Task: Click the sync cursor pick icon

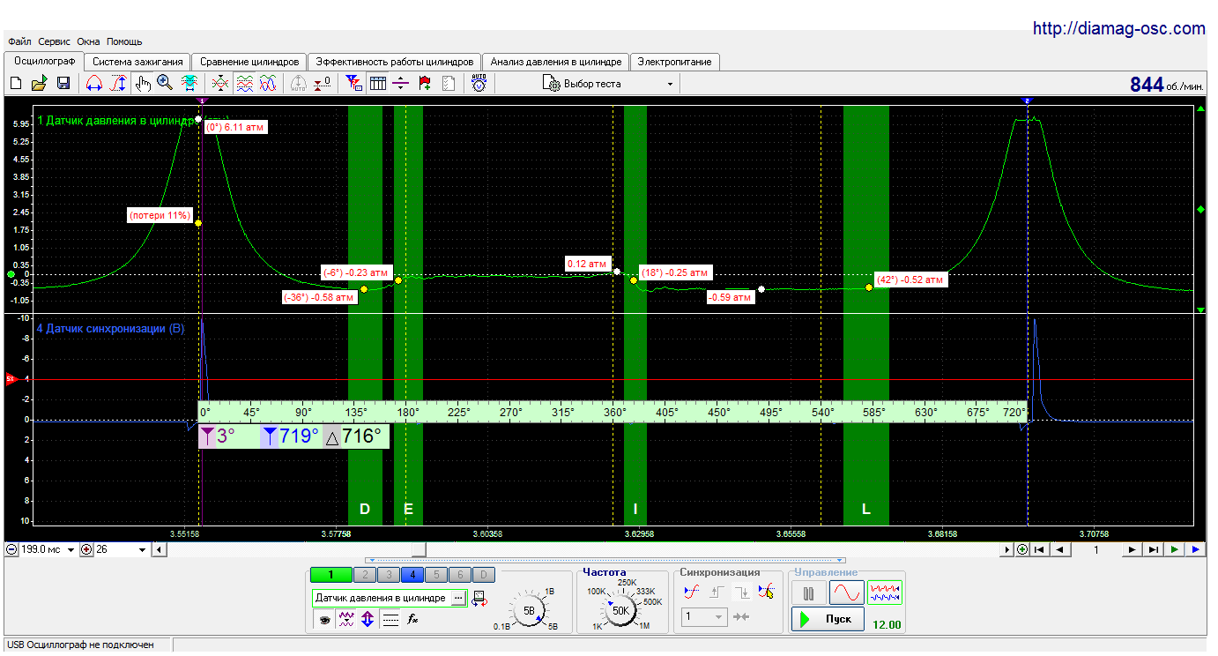Action: click(x=765, y=592)
